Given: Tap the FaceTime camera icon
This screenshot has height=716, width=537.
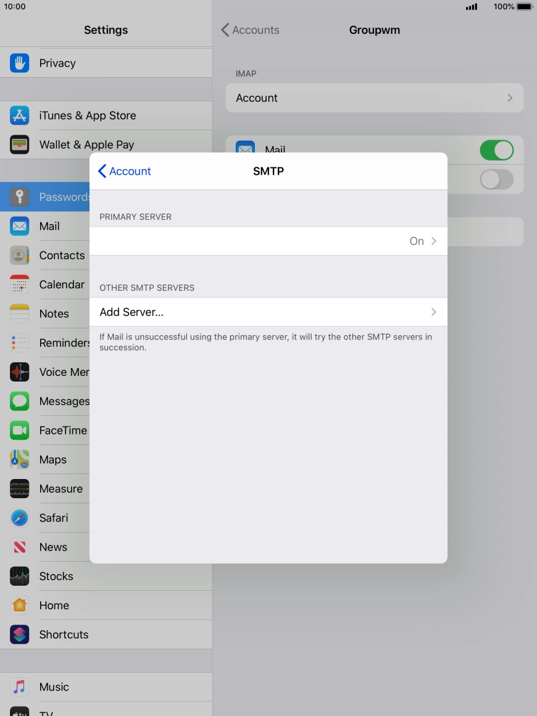Looking at the screenshot, I should 20,430.
